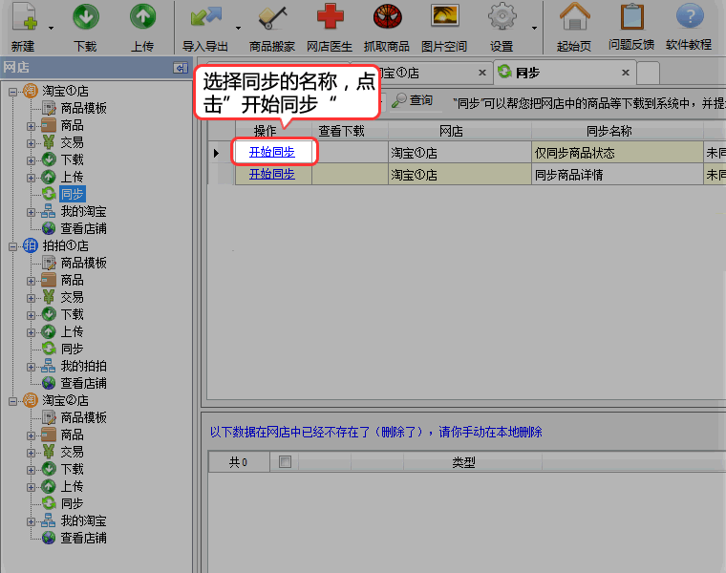Screen dimensions: 726x573
Task: Open the dropdown arrow next to 设置
Action: click(x=534, y=29)
